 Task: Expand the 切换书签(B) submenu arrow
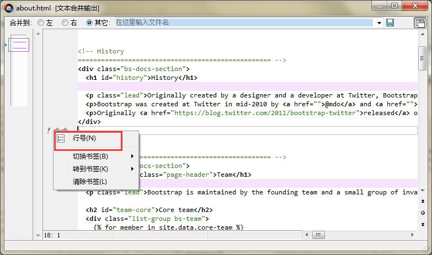(x=132, y=156)
